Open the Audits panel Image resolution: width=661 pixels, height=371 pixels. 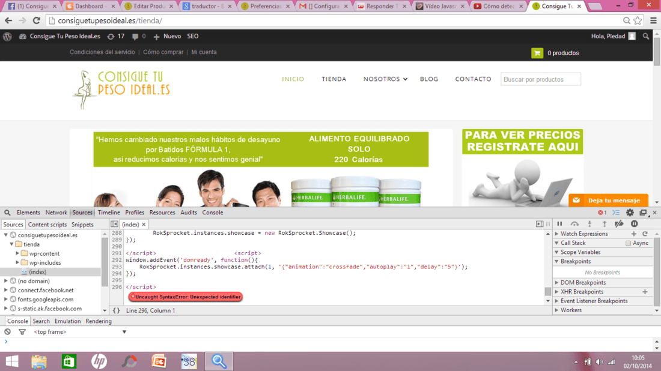[189, 213]
